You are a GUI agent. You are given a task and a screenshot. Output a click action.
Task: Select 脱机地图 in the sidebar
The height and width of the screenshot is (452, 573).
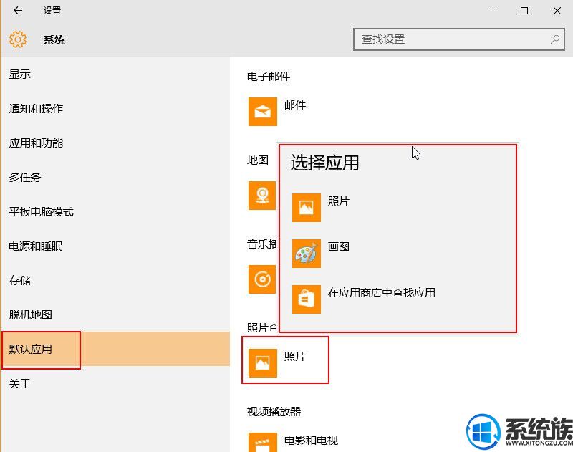coord(115,314)
